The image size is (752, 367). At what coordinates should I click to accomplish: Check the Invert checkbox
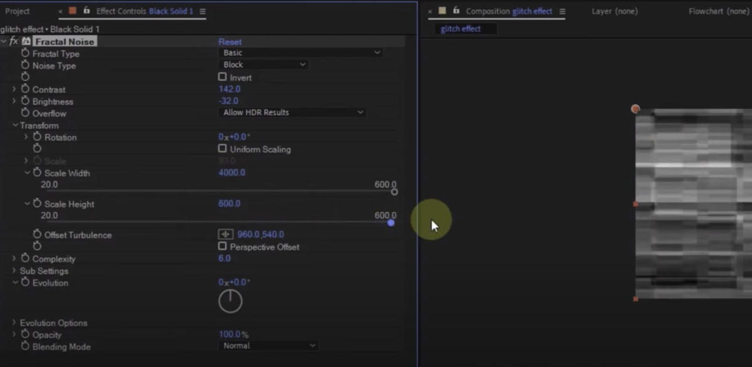pos(222,76)
